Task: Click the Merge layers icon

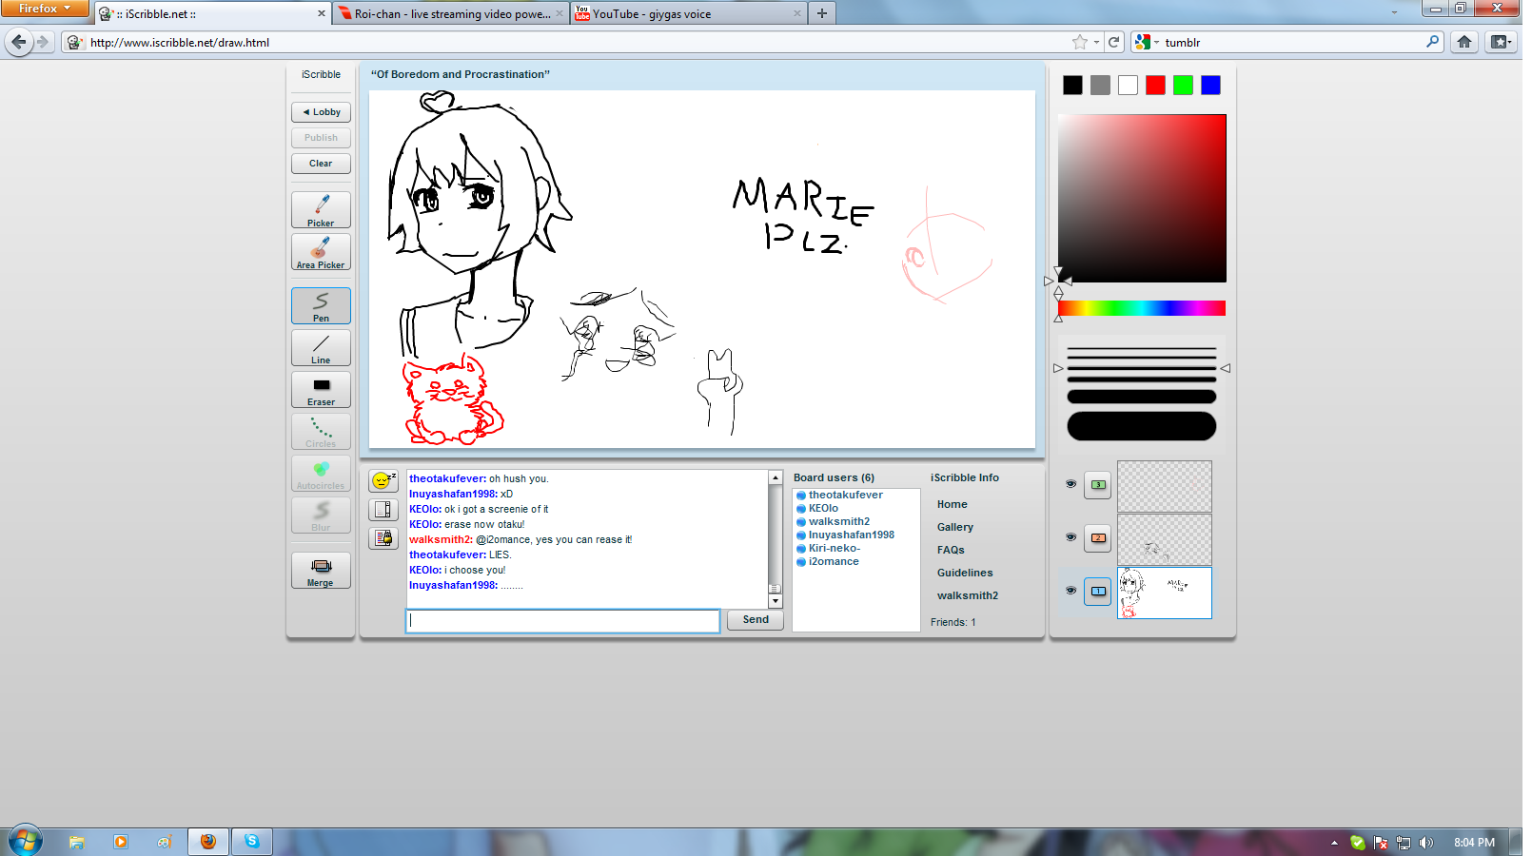Action: (321, 571)
